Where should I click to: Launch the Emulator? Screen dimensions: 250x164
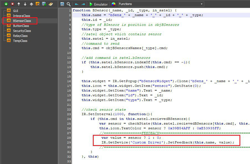pyautogui.click(x=99, y=4)
